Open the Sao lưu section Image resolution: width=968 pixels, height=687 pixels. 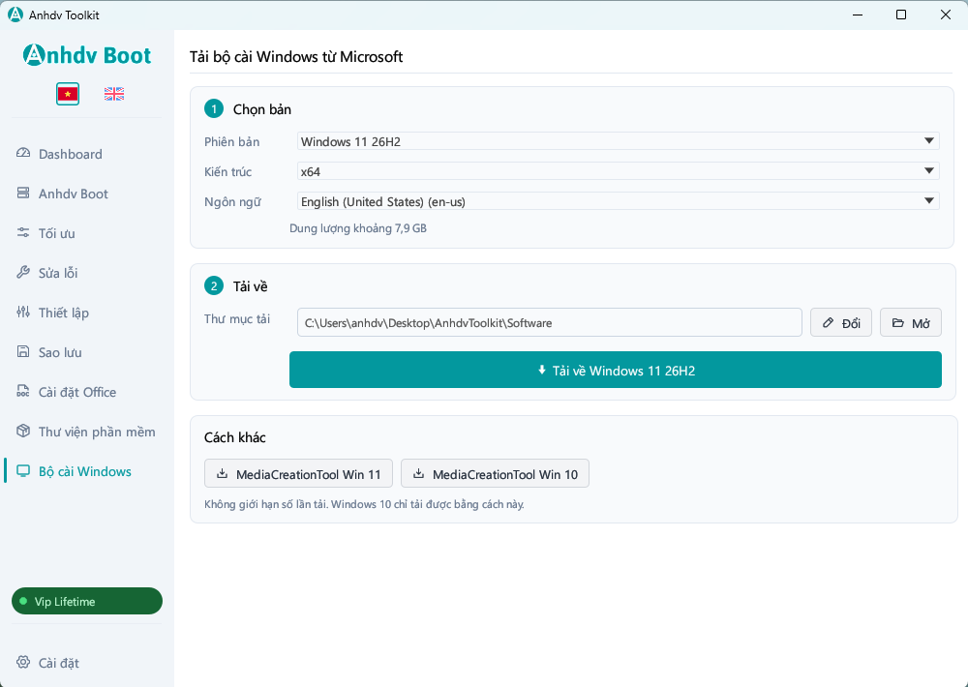[60, 352]
